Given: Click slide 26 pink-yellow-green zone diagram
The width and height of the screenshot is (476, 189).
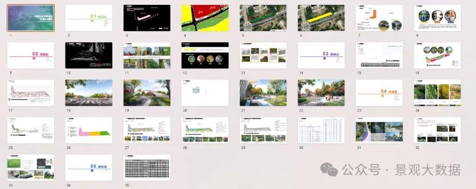Looking at the screenshot, I should (89, 130).
